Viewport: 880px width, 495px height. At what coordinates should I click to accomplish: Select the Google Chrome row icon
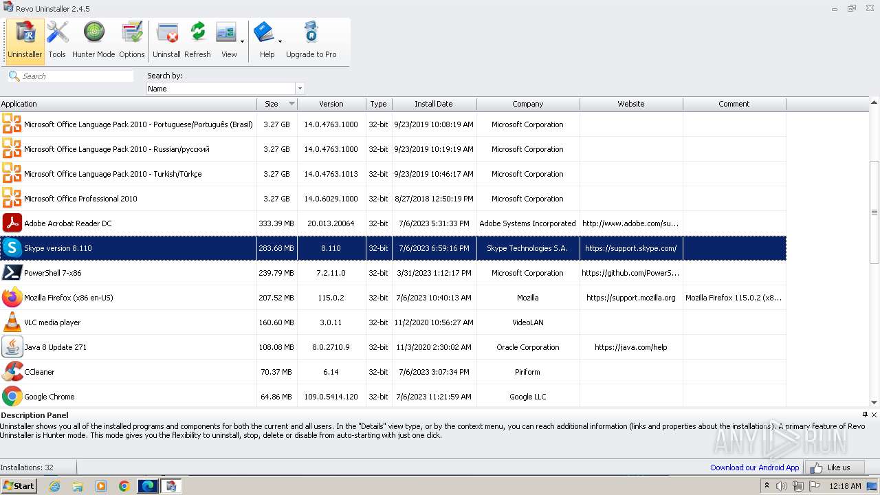[12, 397]
